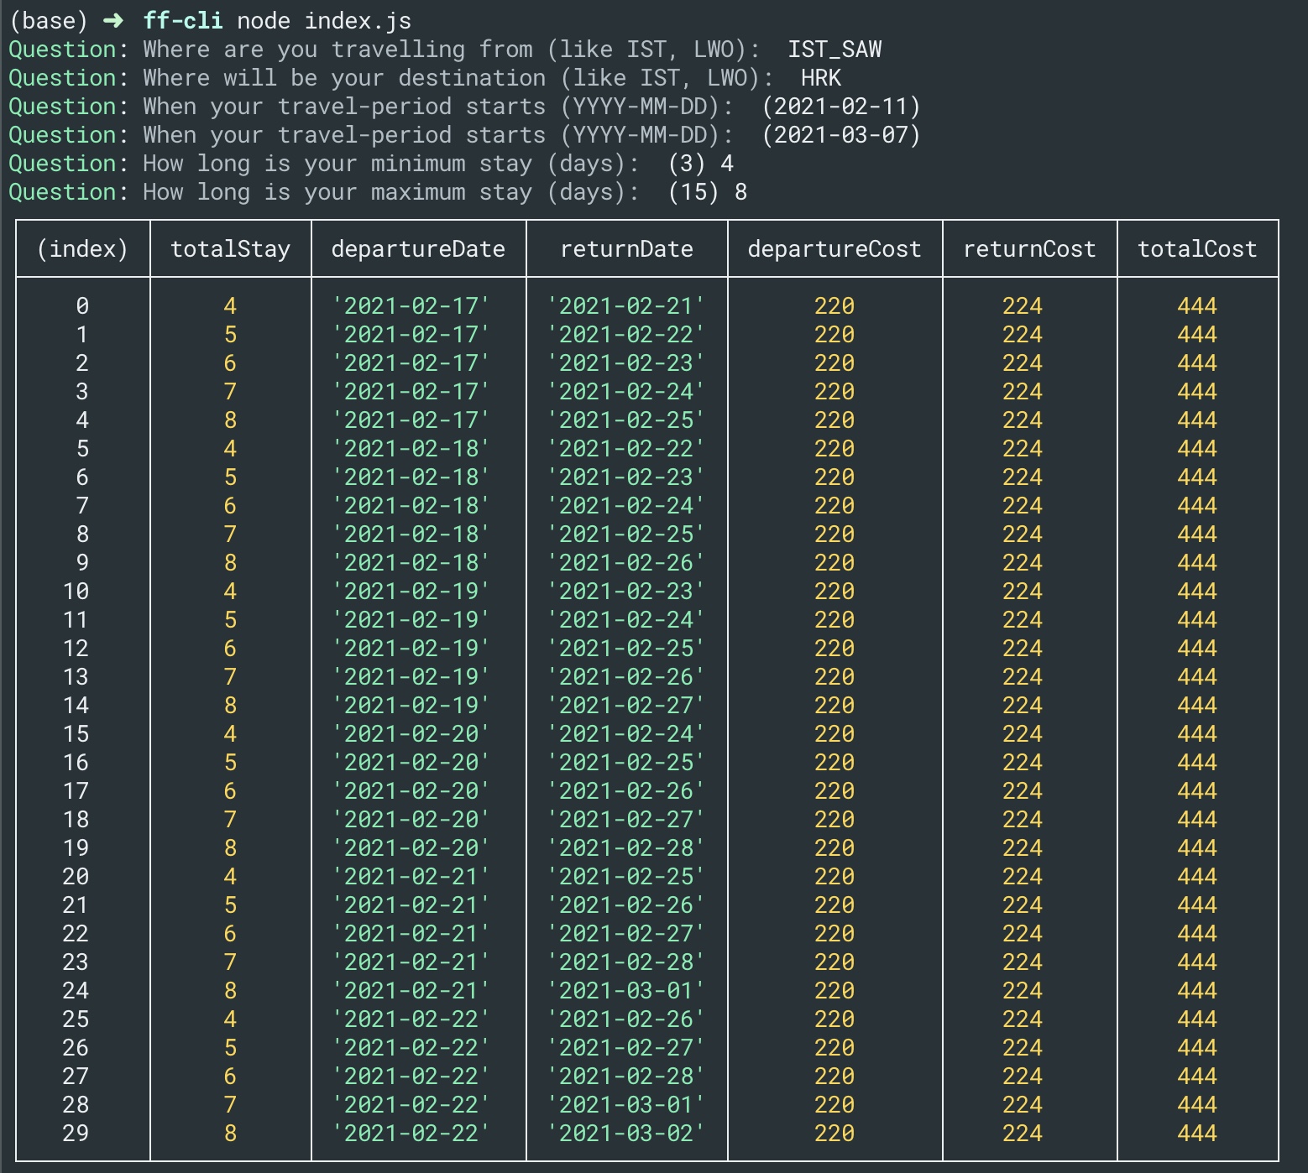Viewport: 1308px width, 1173px height.
Task: Select the 'HRK' destination answer
Action: (x=821, y=78)
